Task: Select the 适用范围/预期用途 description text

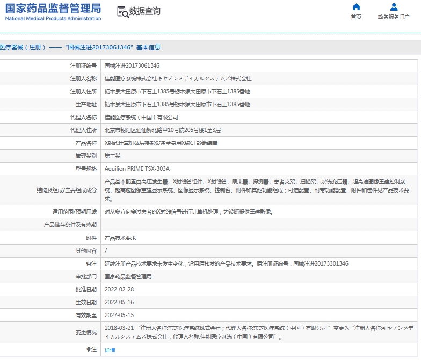Action: point(189,211)
